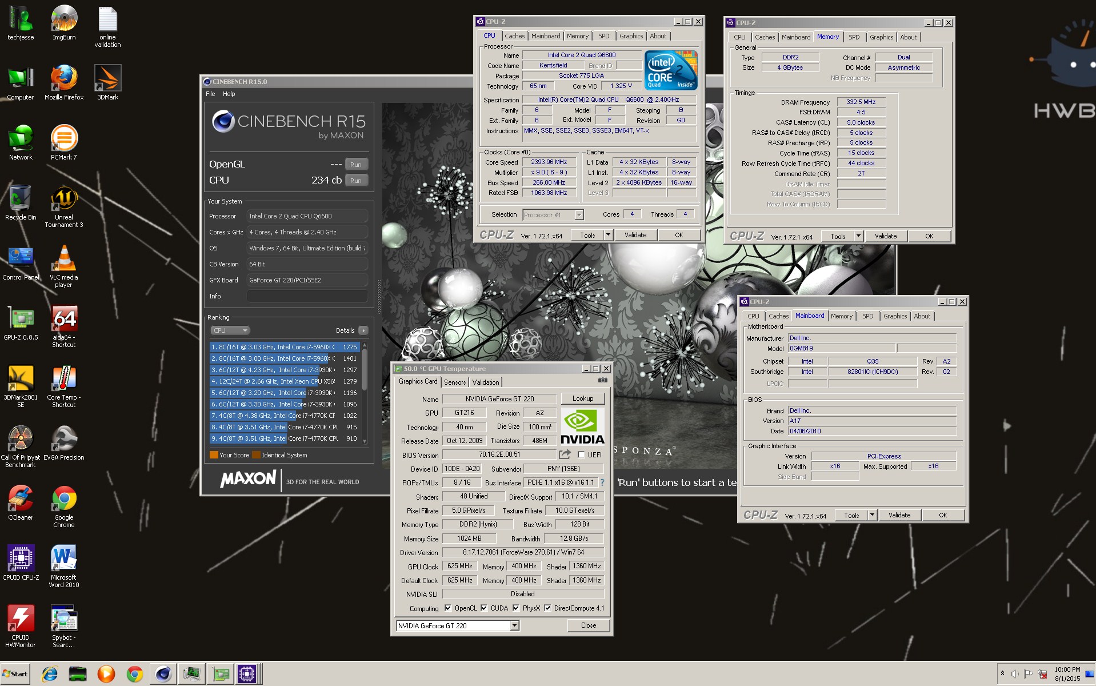Click the Info input field in Cinebench
Viewport: 1096px width, 686px height.
click(x=307, y=296)
